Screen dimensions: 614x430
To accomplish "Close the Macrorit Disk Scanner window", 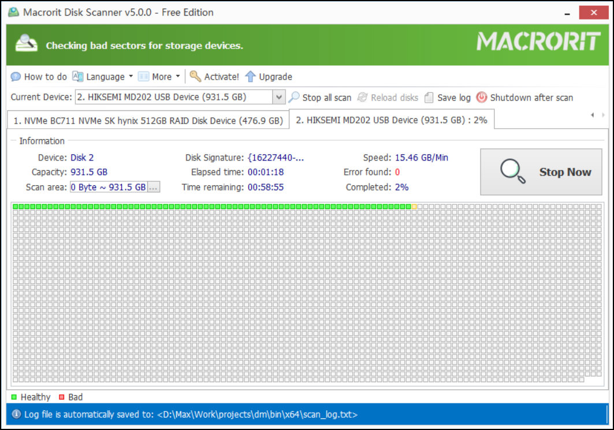I will tap(594, 13).
